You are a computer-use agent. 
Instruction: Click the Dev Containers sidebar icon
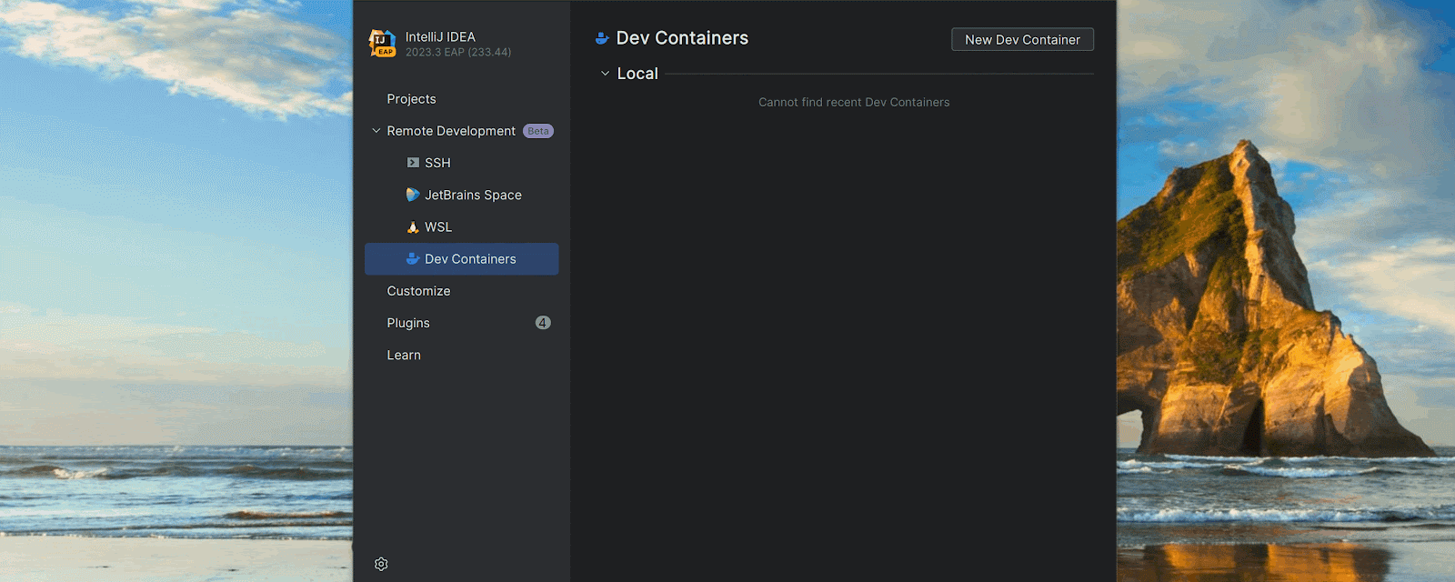coord(413,259)
